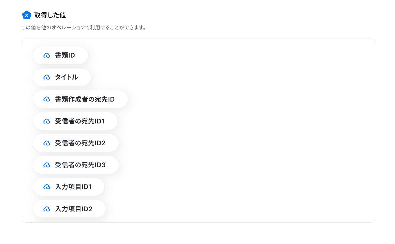This screenshot has height=244, width=395.
Task: Pick the 受信者の宛先ID2 value chip
Action: coord(76,143)
